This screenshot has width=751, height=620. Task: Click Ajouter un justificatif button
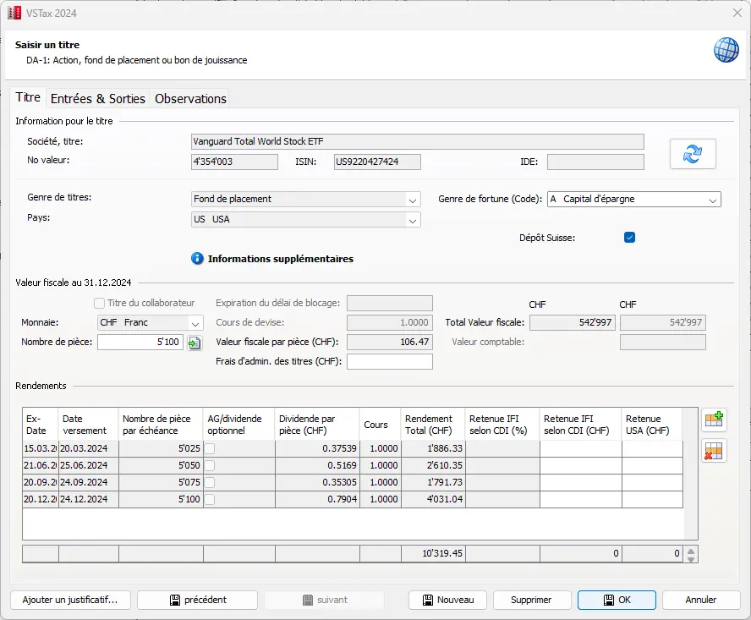tap(69, 600)
